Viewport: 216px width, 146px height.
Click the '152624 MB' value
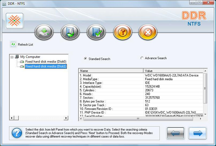pos(152,87)
